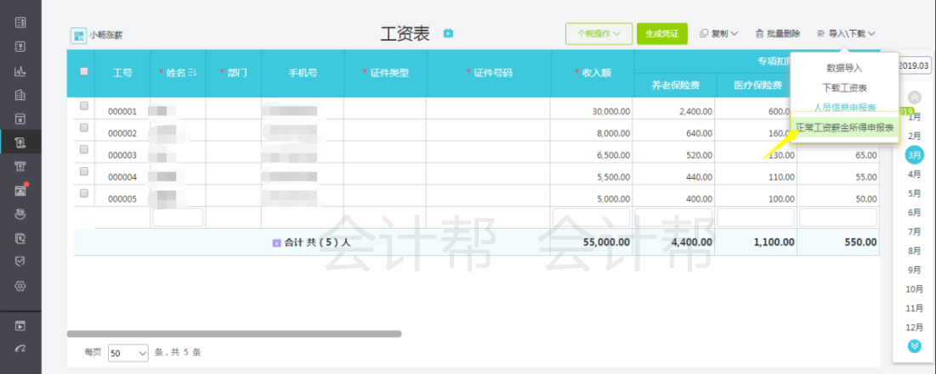Select 数据导入 in the import menu
Viewport: 936px width, 374px height.
click(844, 68)
